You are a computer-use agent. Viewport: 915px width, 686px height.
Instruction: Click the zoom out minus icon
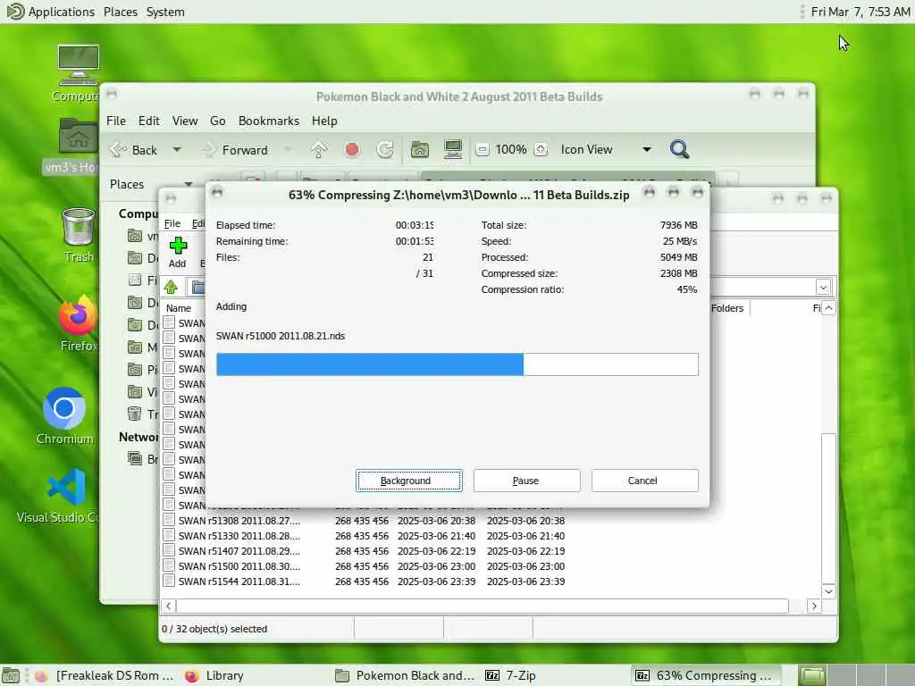[482, 150]
